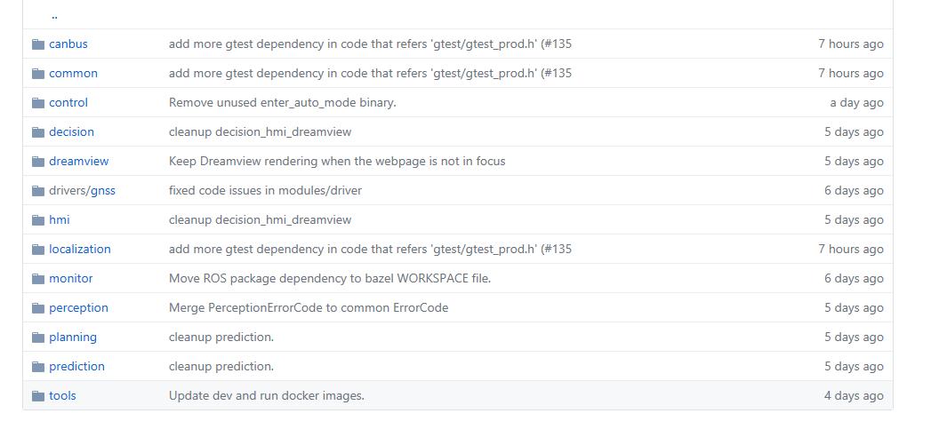Click the folder icon beside hmi
The width and height of the screenshot is (931, 437).
coord(38,220)
